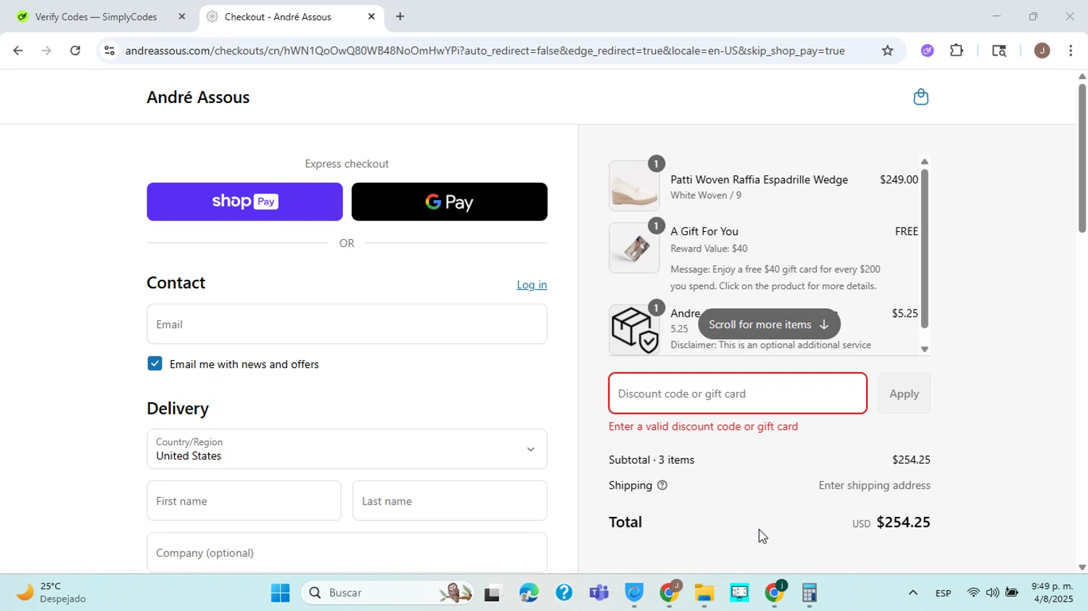
Task: Click the Log in link
Action: pos(532,285)
